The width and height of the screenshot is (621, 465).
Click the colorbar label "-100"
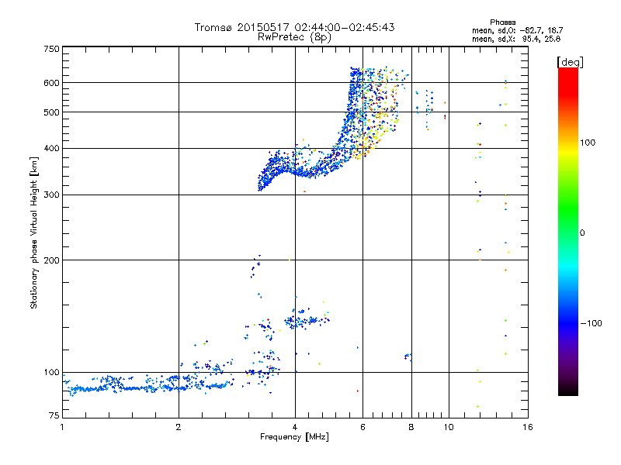[591, 323]
